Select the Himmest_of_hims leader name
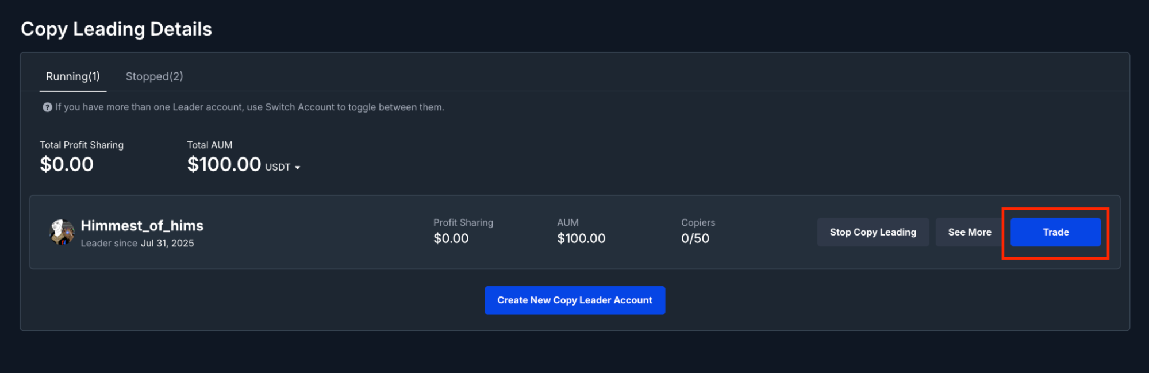 pos(142,226)
